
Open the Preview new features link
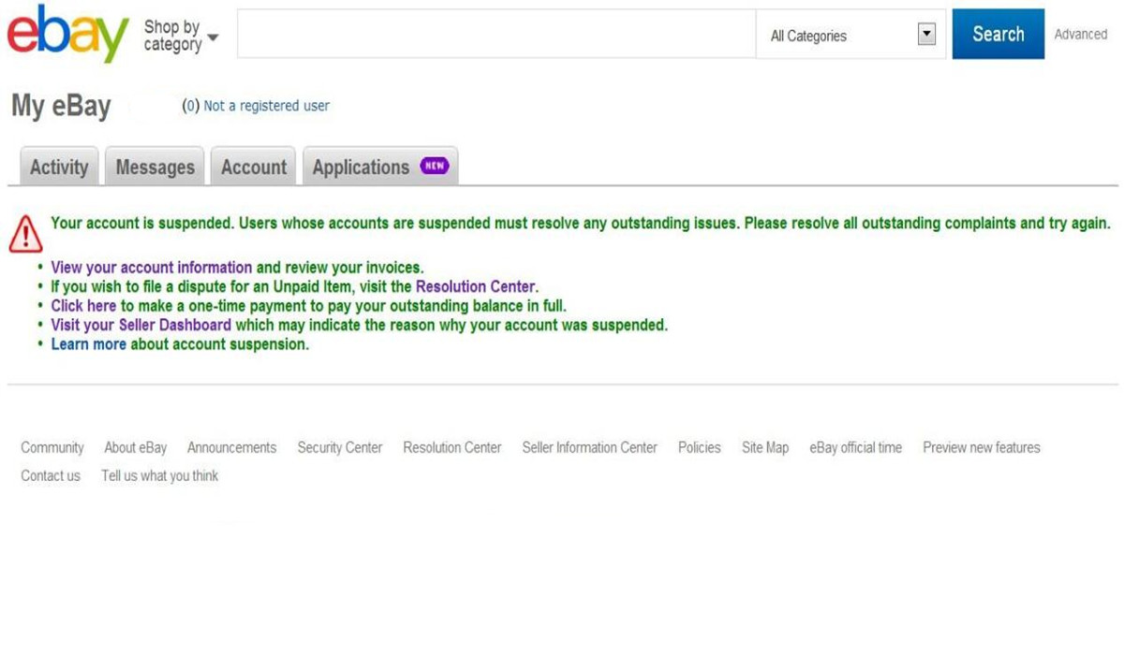tap(982, 448)
